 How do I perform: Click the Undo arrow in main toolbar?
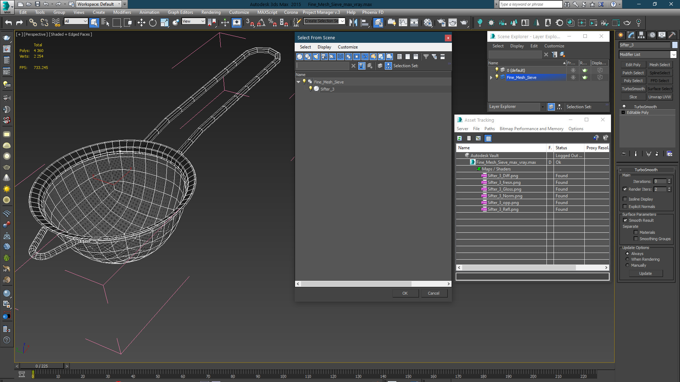[8, 23]
